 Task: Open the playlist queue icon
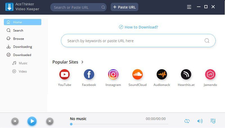click(x=213, y=121)
